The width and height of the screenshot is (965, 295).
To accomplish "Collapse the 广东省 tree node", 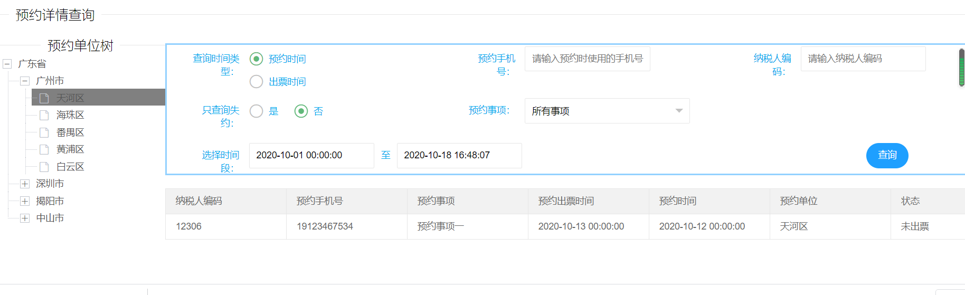I will pos(7,64).
